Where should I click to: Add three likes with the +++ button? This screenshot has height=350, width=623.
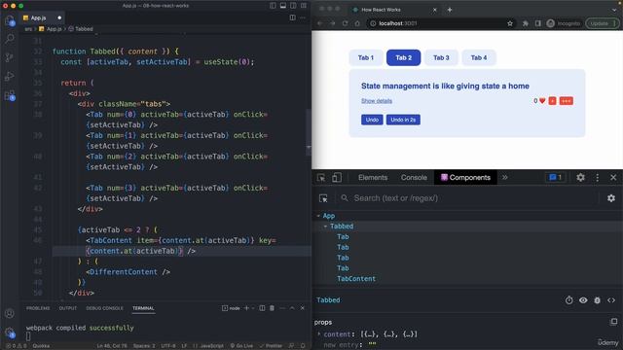[x=567, y=101]
